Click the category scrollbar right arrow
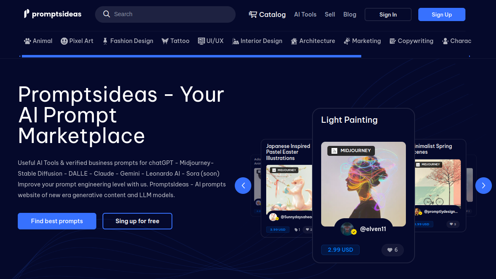496x279 pixels. tap(470, 56)
